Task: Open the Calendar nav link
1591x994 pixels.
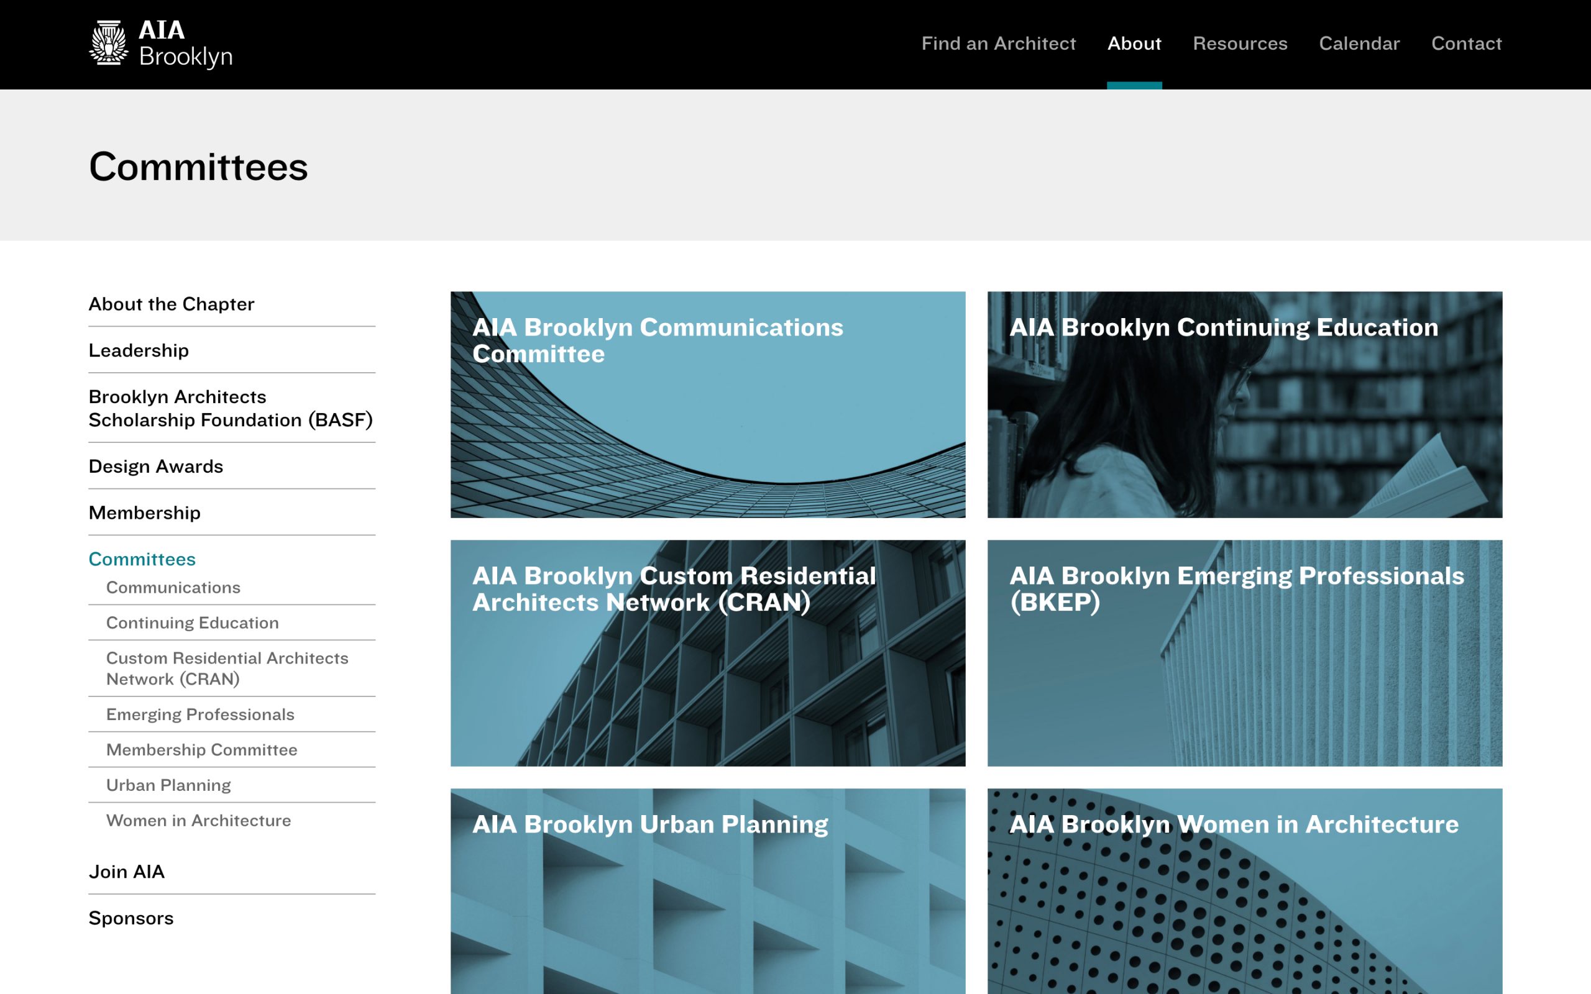Action: pos(1359,43)
